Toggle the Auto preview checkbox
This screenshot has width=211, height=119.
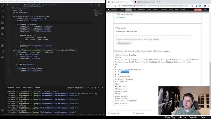[x=116, y=28]
